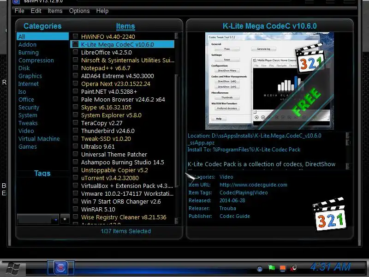This screenshot has width=369, height=277.
Task: Click the Items column header link
Action: click(x=125, y=26)
